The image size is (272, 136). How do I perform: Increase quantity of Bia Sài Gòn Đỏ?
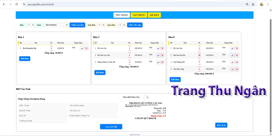199,53
